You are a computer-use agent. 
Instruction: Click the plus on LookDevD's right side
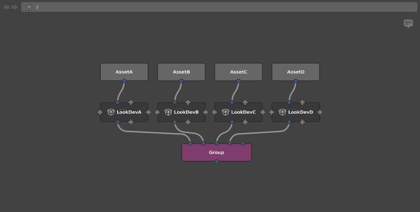click(320, 112)
